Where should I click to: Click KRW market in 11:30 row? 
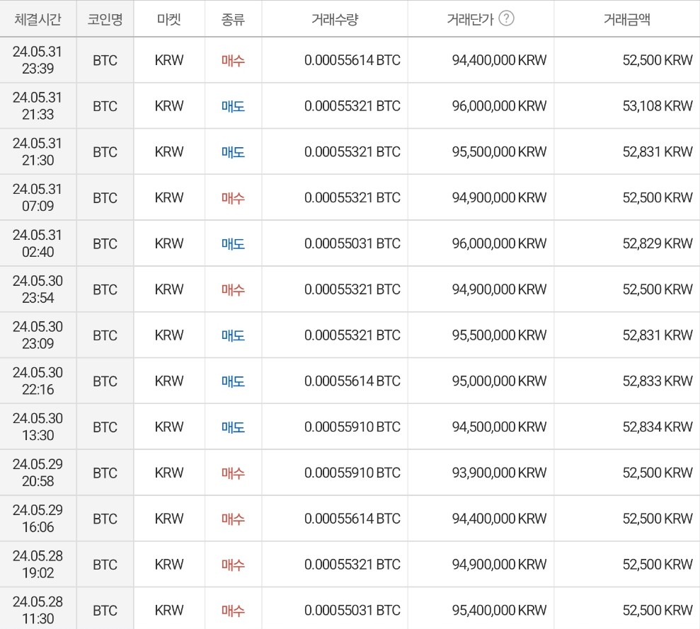[x=169, y=610]
